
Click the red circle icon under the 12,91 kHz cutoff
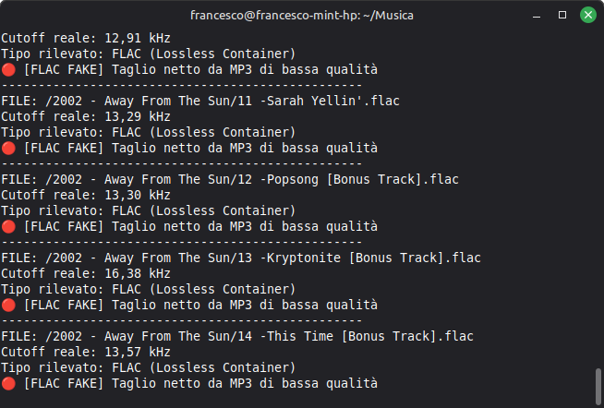click(8, 70)
